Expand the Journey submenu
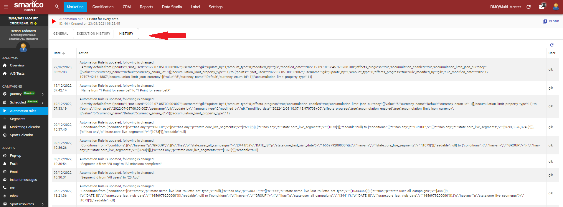This screenshot has height=207, width=563. click(43, 94)
